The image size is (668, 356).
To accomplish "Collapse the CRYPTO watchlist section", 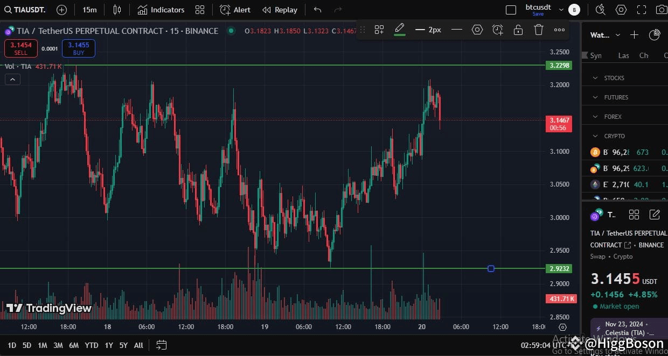I will pos(595,136).
